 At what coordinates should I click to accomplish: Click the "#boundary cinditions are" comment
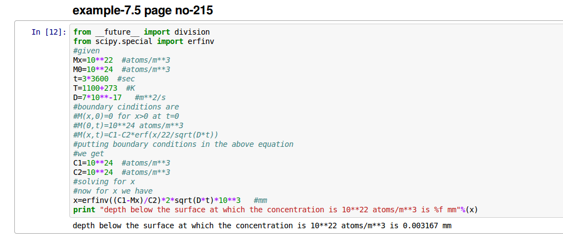(x=125, y=107)
